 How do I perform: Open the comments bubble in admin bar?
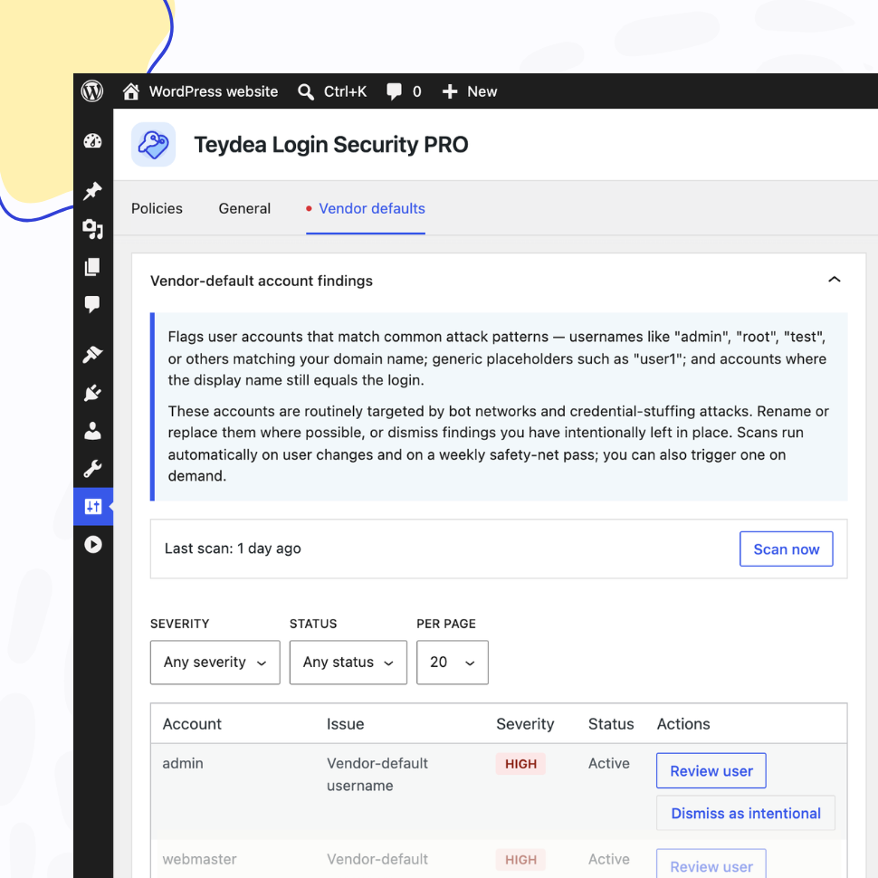(x=404, y=91)
